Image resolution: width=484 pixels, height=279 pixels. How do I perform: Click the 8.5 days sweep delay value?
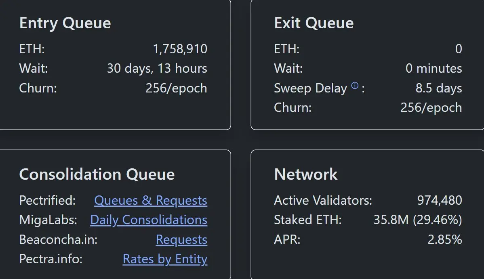pyautogui.click(x=439, y=88)
